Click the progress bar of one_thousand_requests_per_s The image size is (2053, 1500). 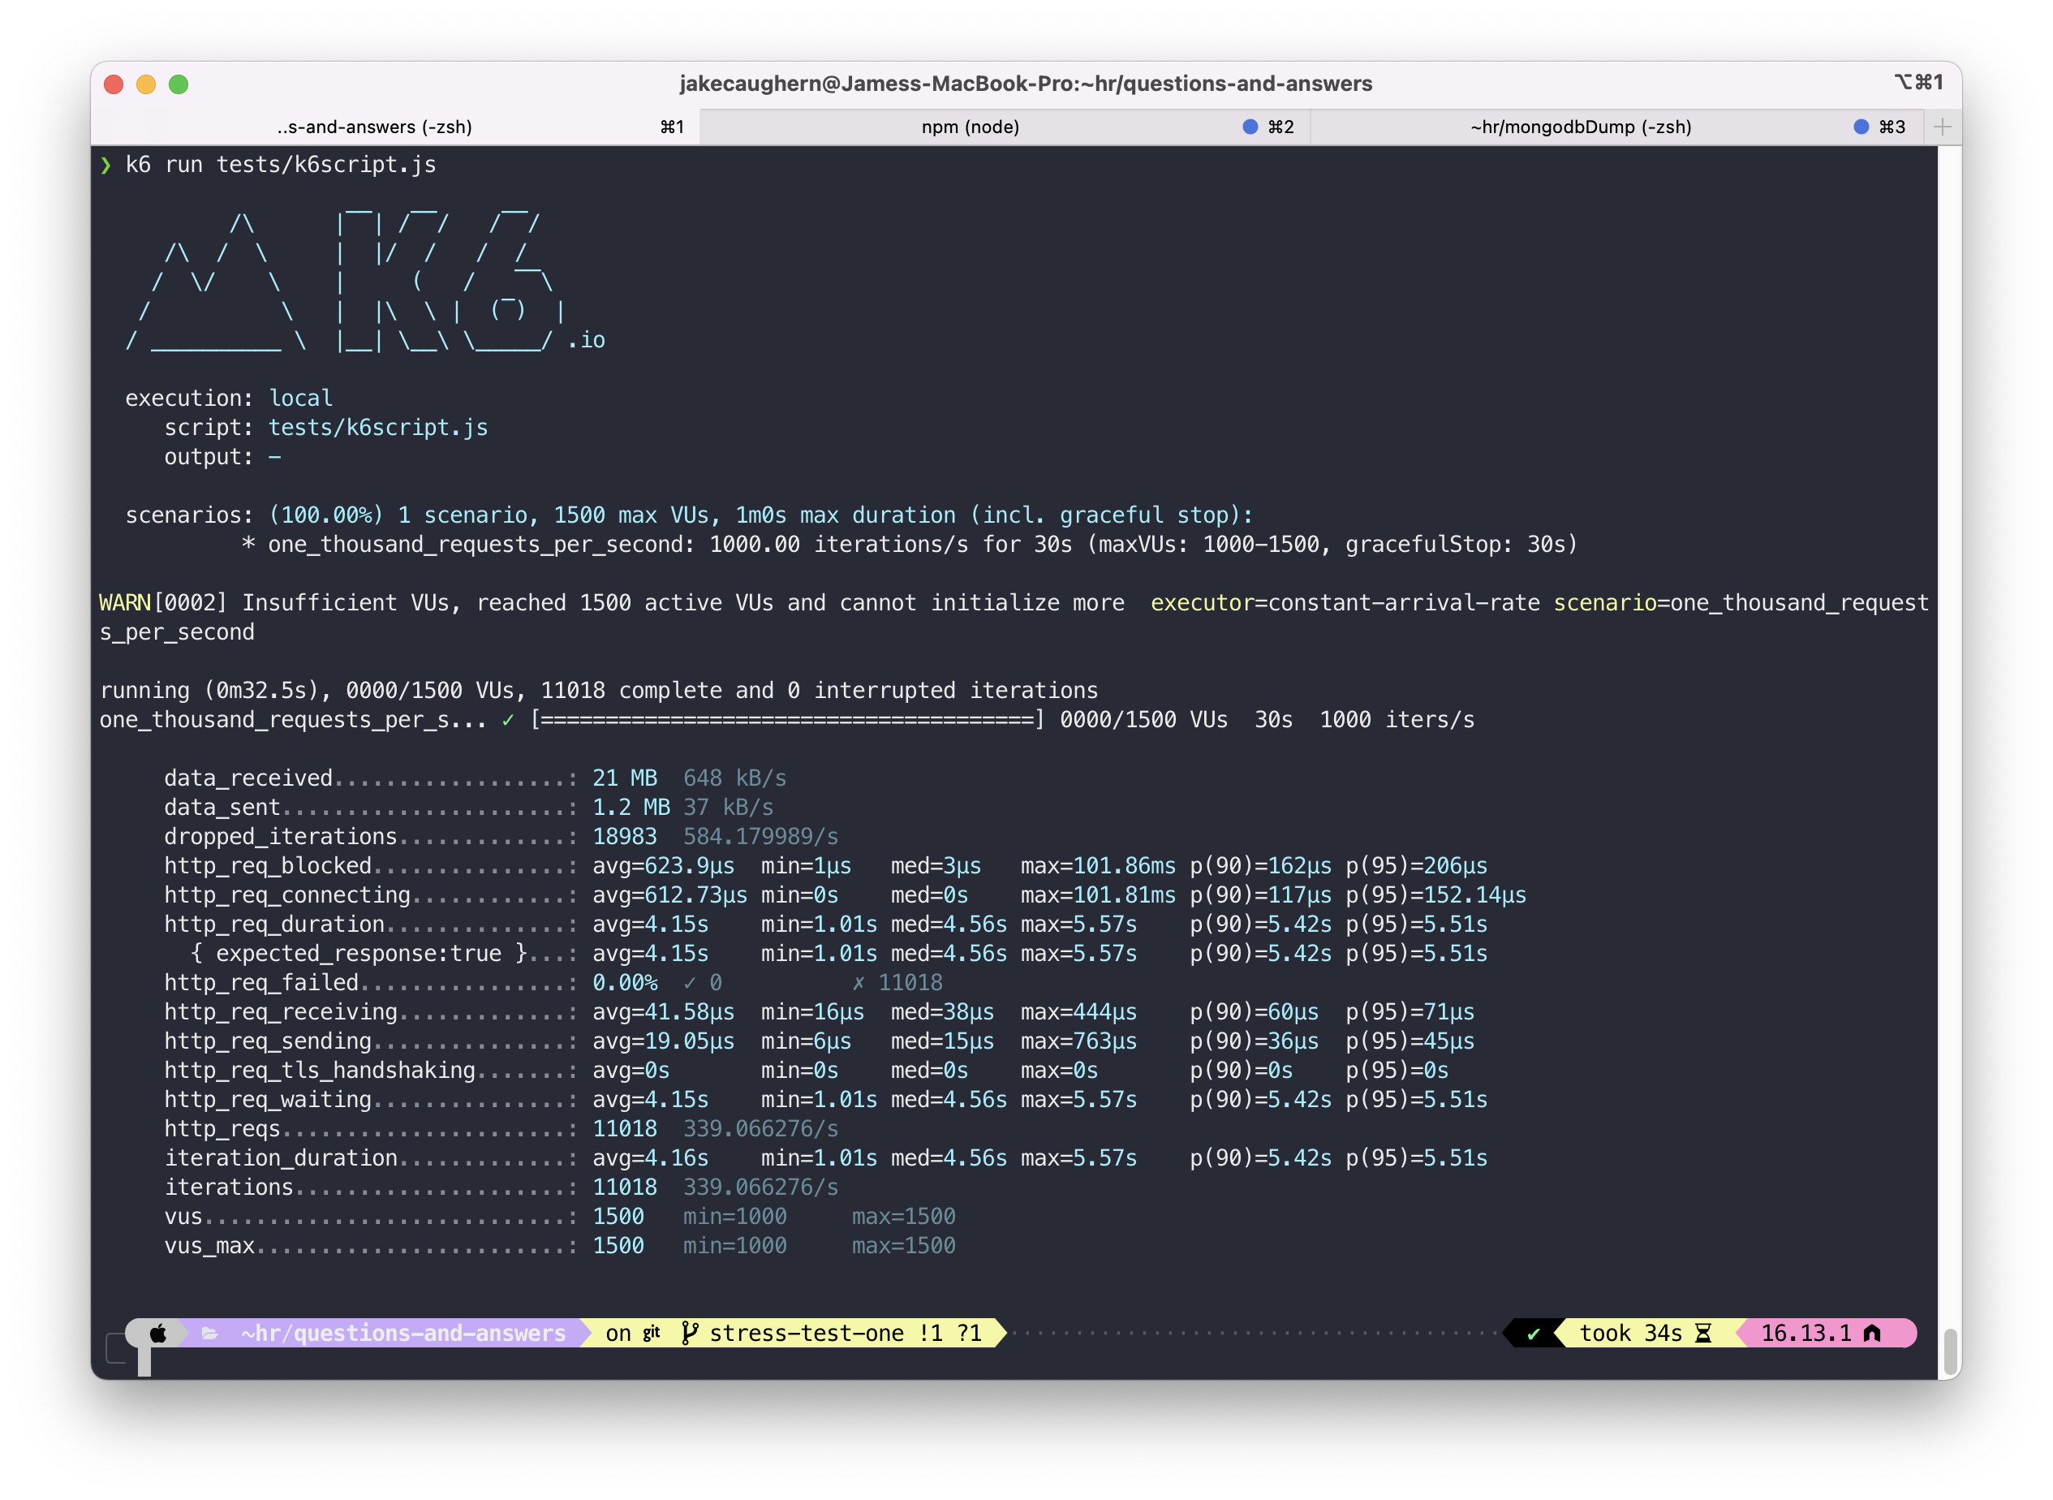coord(788,720)
